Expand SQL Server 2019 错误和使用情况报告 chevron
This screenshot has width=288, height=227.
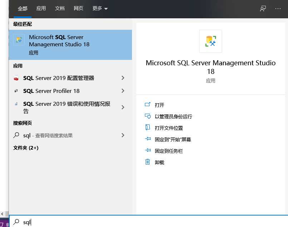pos(123,107)
